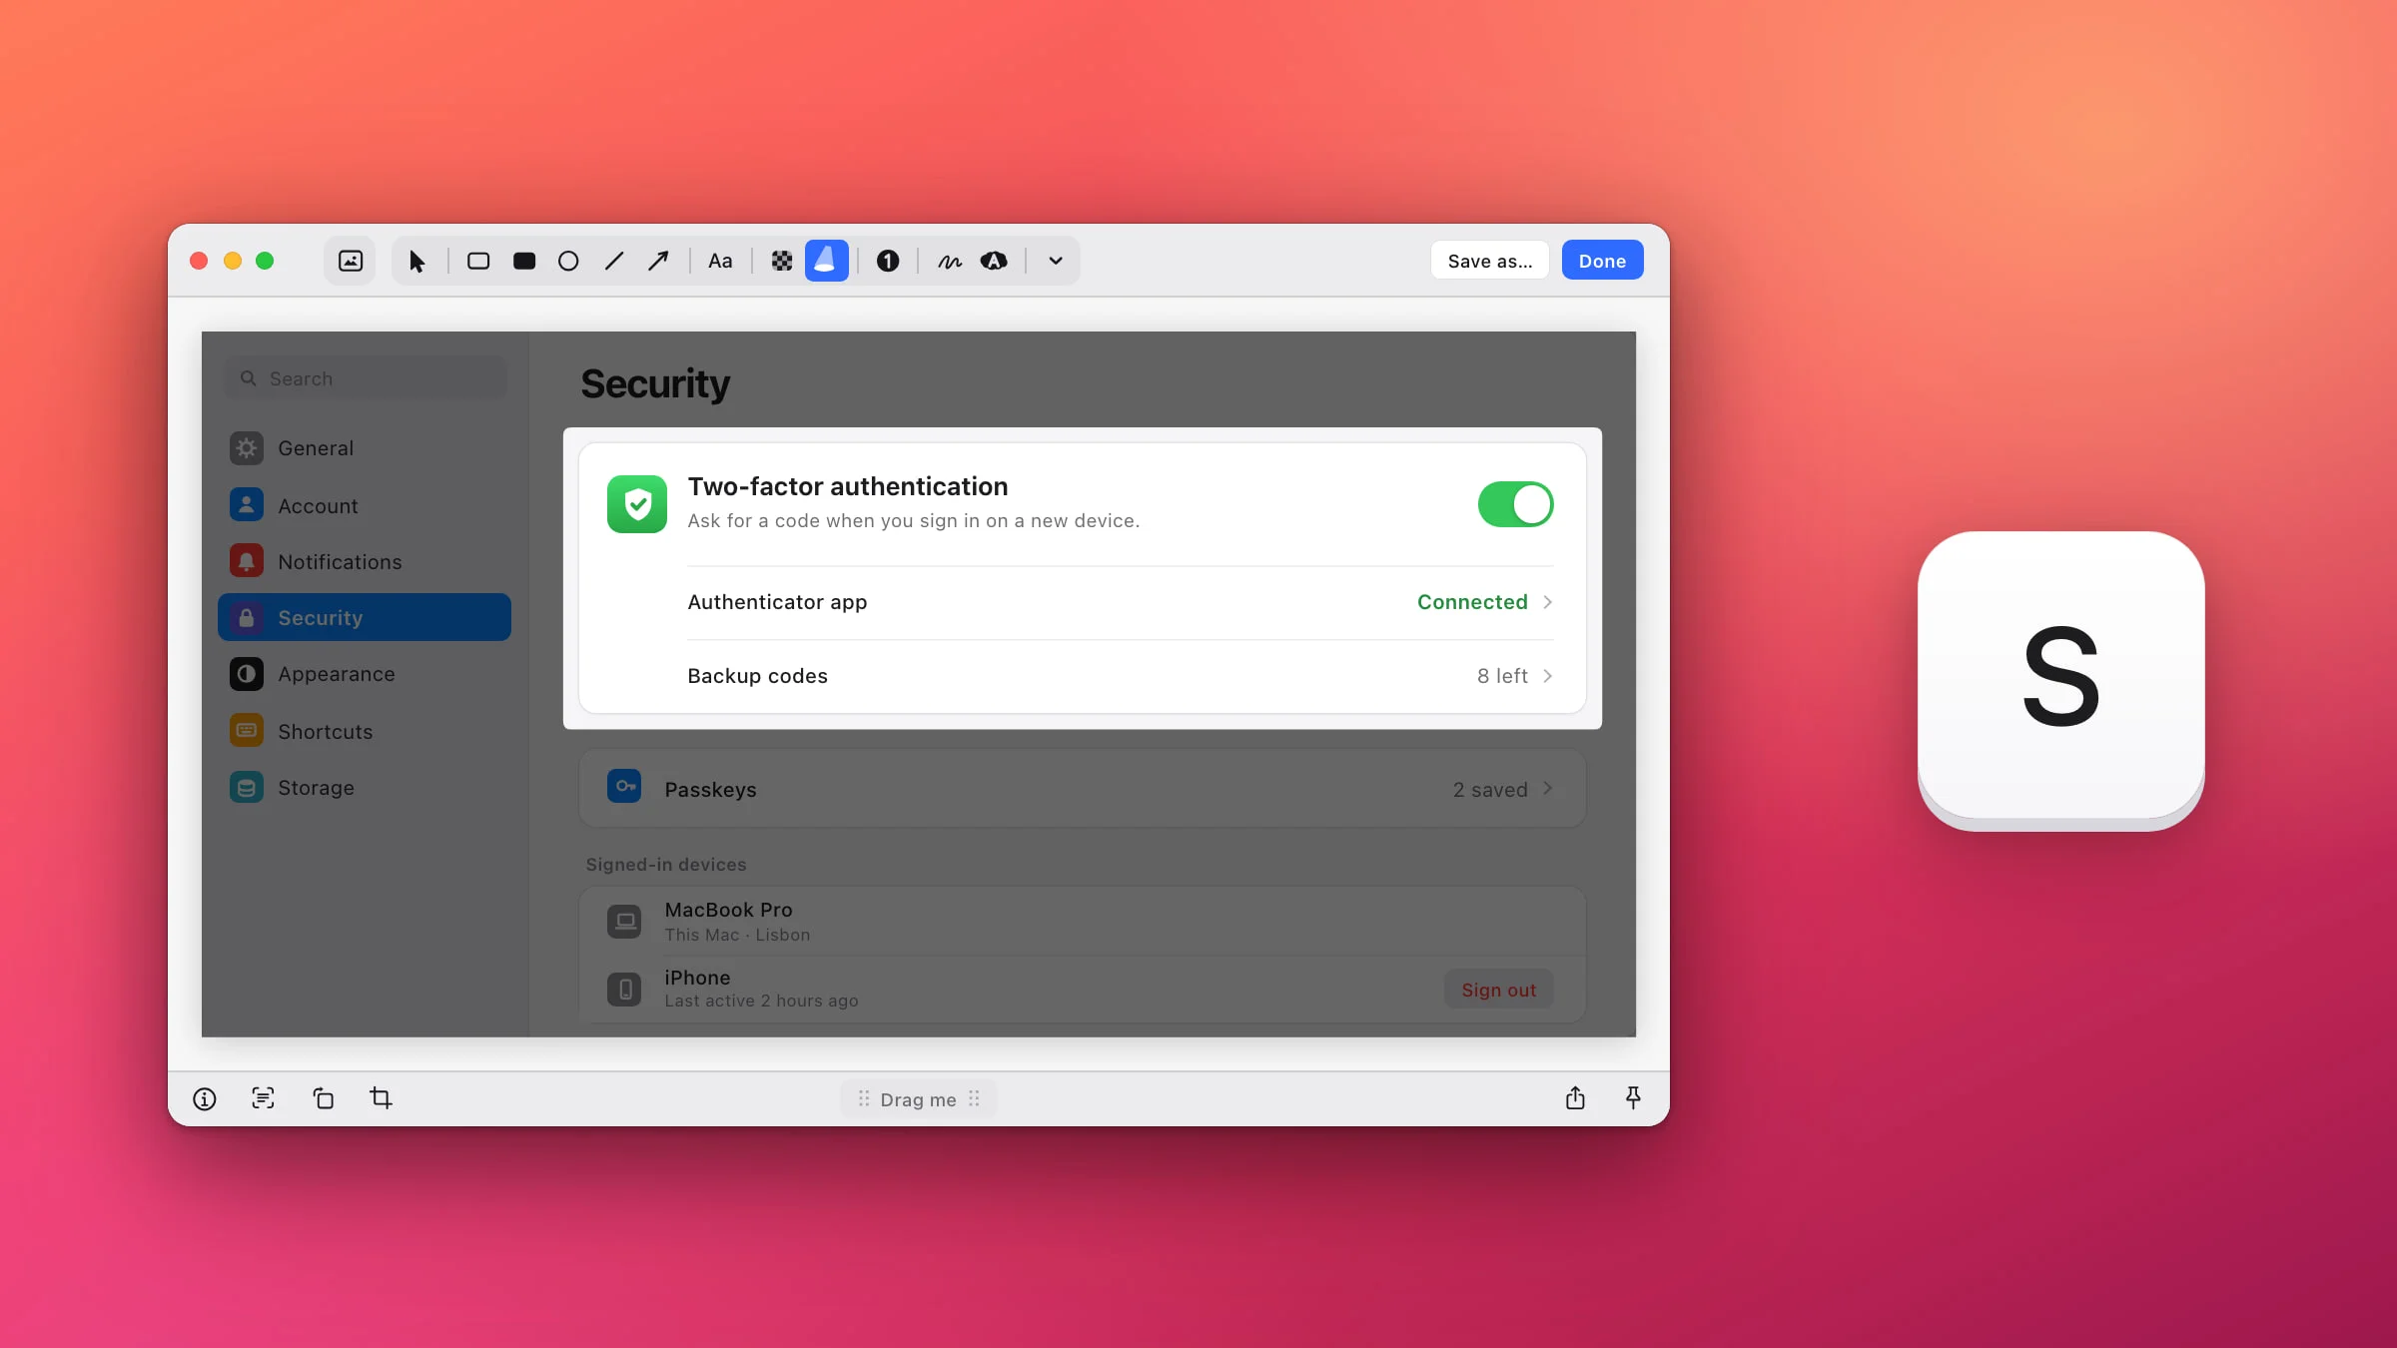
Task: Select Storage in the sidebar
Action: 365,787
